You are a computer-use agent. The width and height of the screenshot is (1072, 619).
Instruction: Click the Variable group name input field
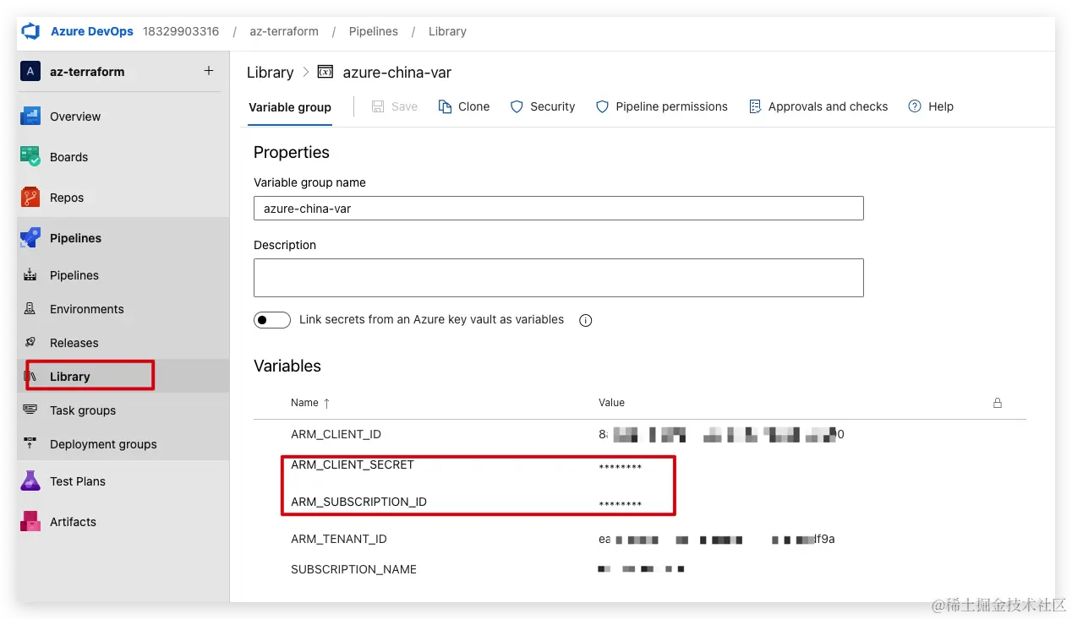pos(559,209)
